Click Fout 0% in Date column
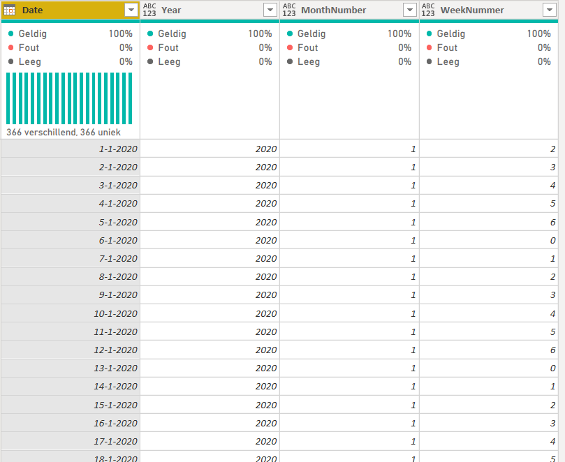Screen dimensions: 565x462 [71, 47]
